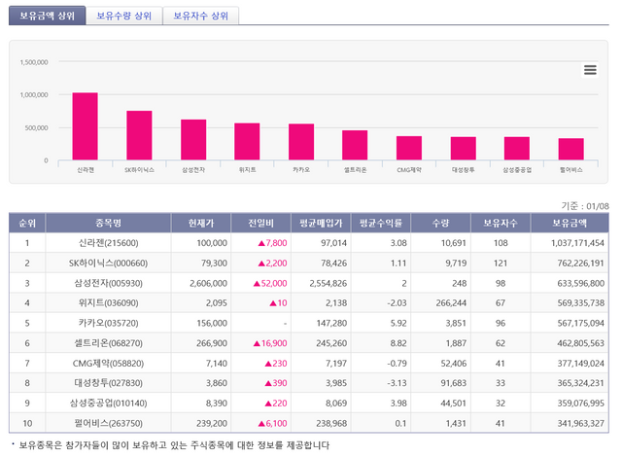Click the 순위 column header
Screen dimensions: 622x457
[x=27, y=223]
